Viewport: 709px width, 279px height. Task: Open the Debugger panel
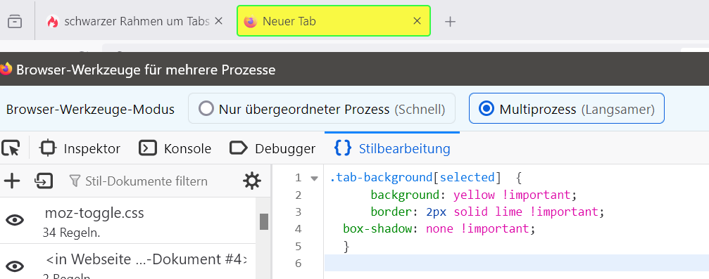272,148
